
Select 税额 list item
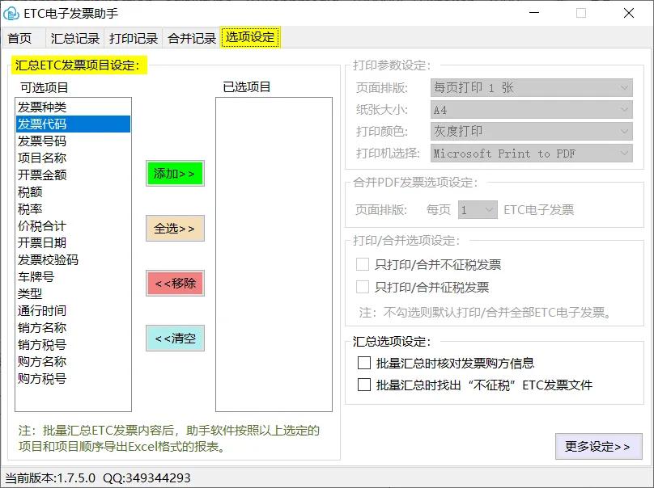click(x=73, y=192)
